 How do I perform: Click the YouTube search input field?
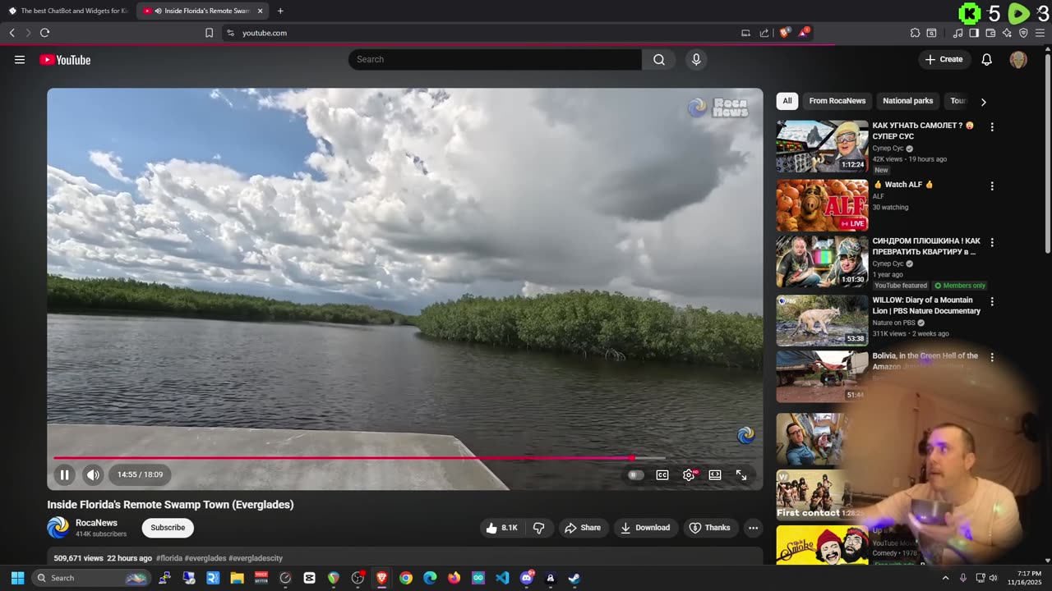[495, 59]
